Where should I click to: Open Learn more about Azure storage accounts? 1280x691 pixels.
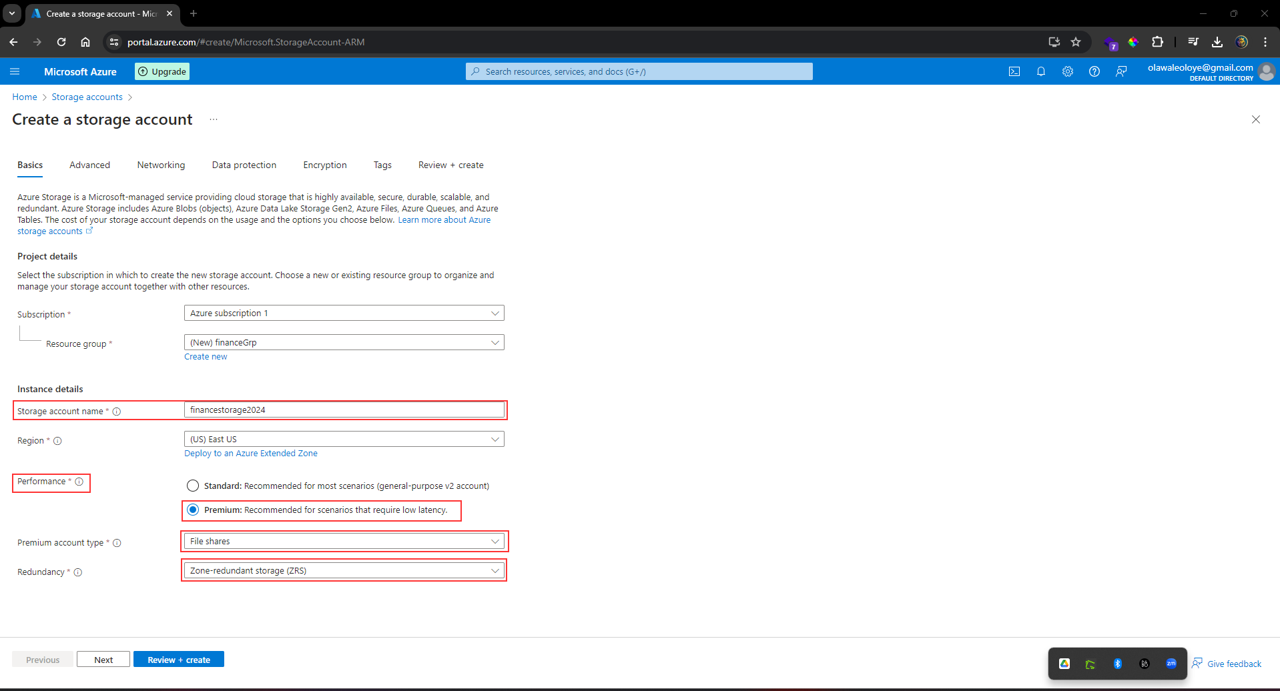click(x=444, y=220)
